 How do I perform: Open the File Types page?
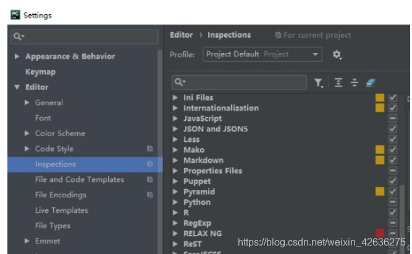pyautogui.click(x=53, y=226)
